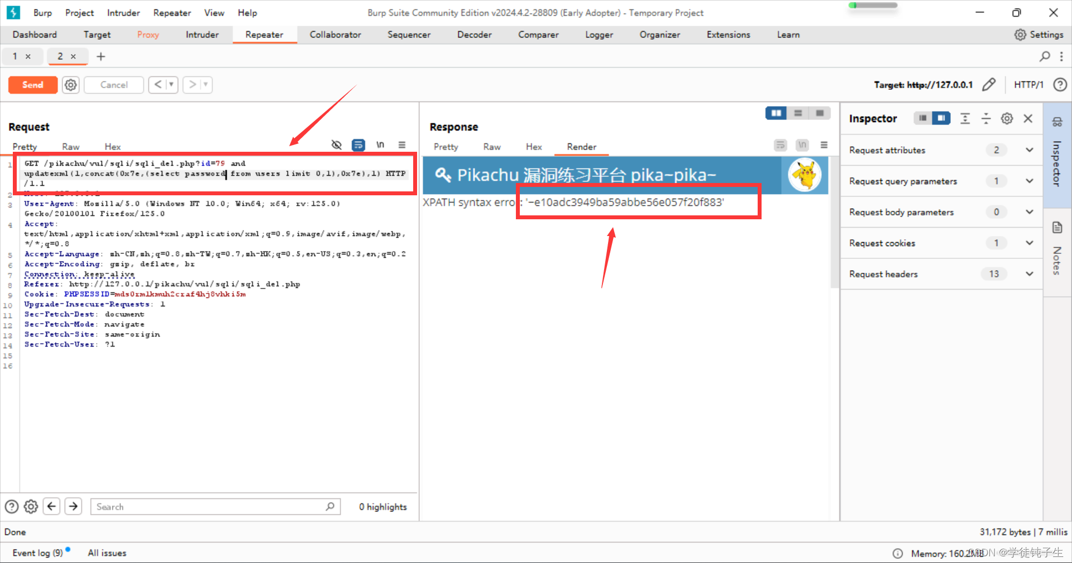Toggle hide non-printable characters in request
Viewport: 1072px width, 563px height.
pyautogui.click(x=336, y=145)
